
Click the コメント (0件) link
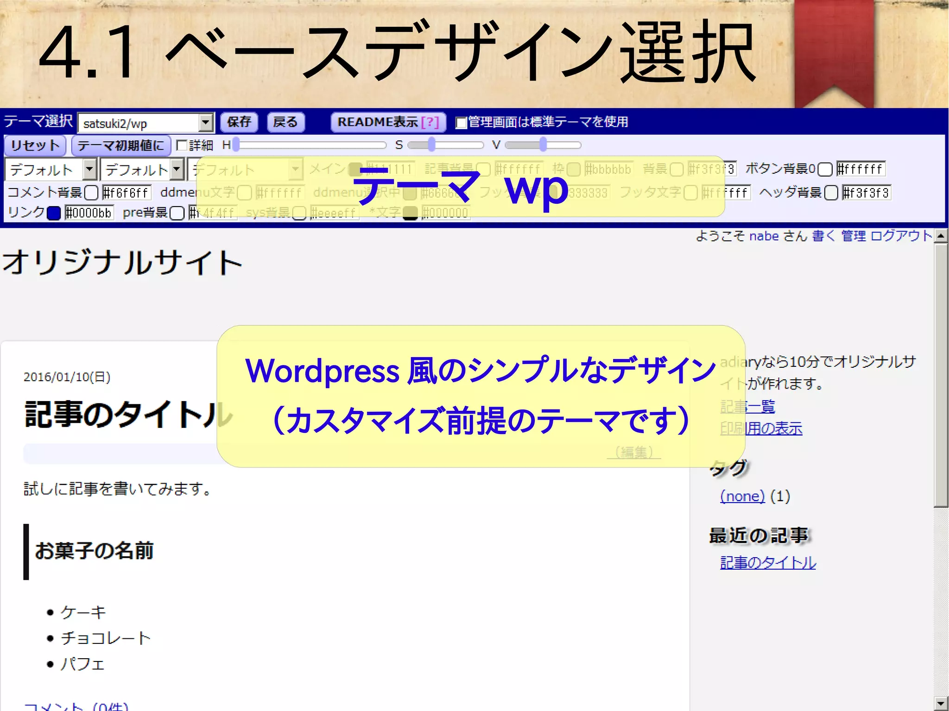[x=76, y=706]
